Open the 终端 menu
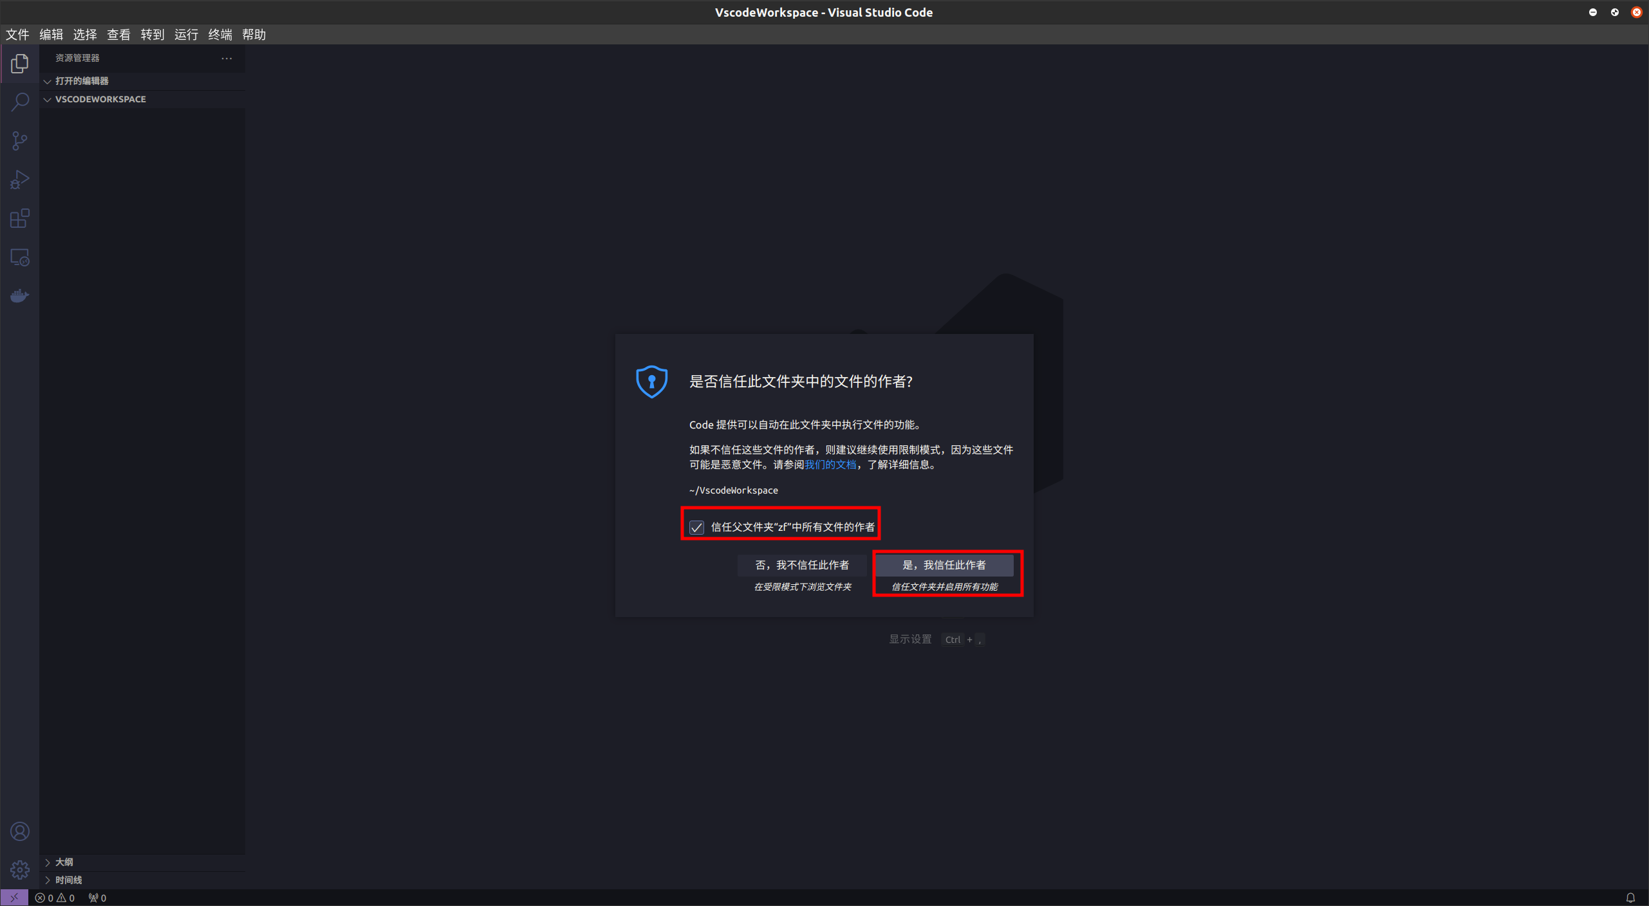This screenshot has width=1649, height=906. click(220, 35)
